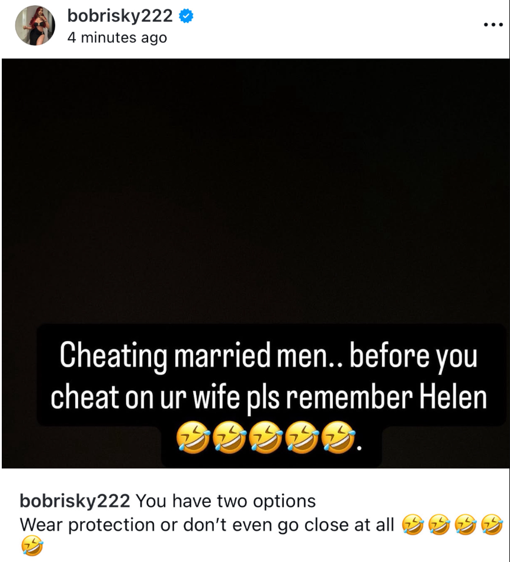Click the "Cheating married men.." overlay text line

(201, 355)
